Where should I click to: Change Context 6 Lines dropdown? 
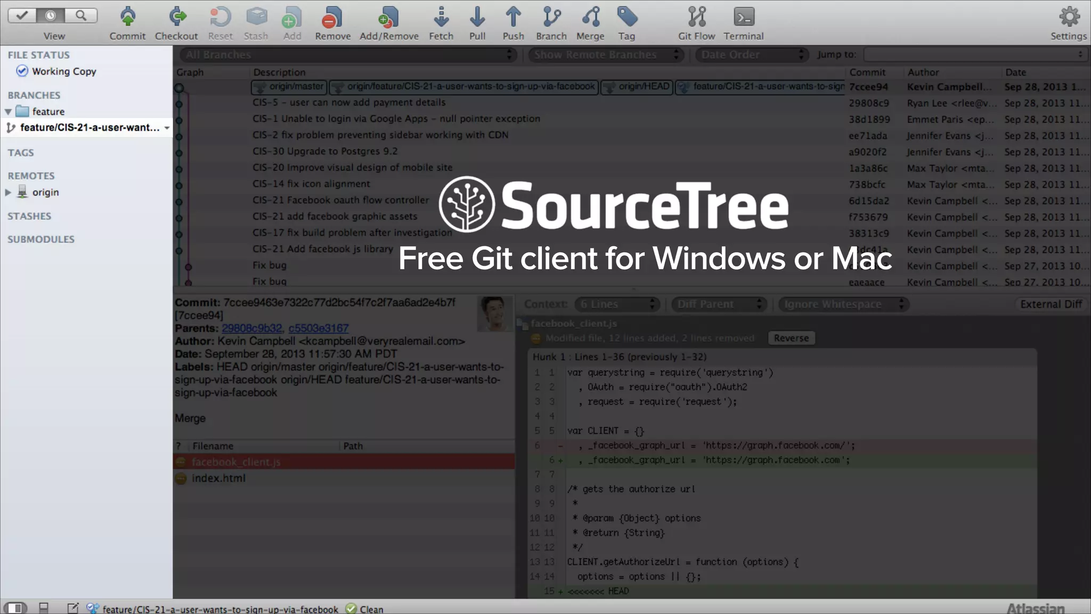coord(617,304)
